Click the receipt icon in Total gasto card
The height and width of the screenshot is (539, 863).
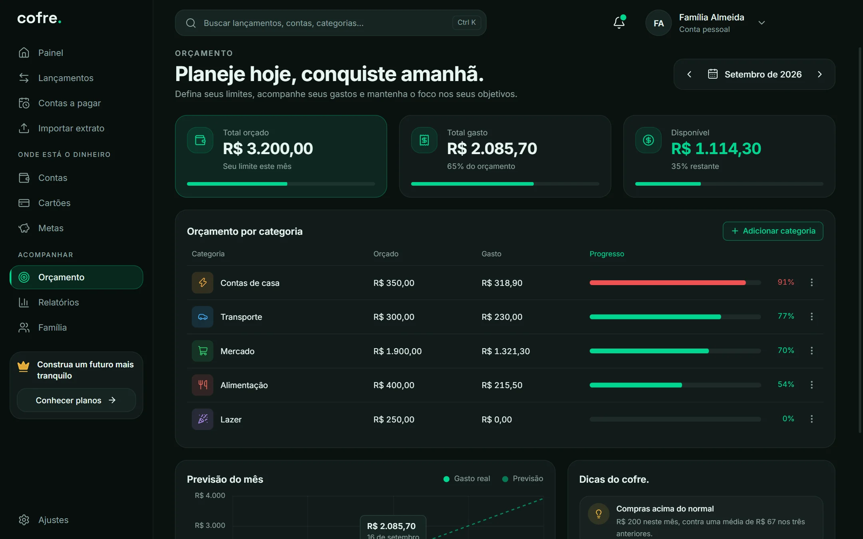[424, 140]
